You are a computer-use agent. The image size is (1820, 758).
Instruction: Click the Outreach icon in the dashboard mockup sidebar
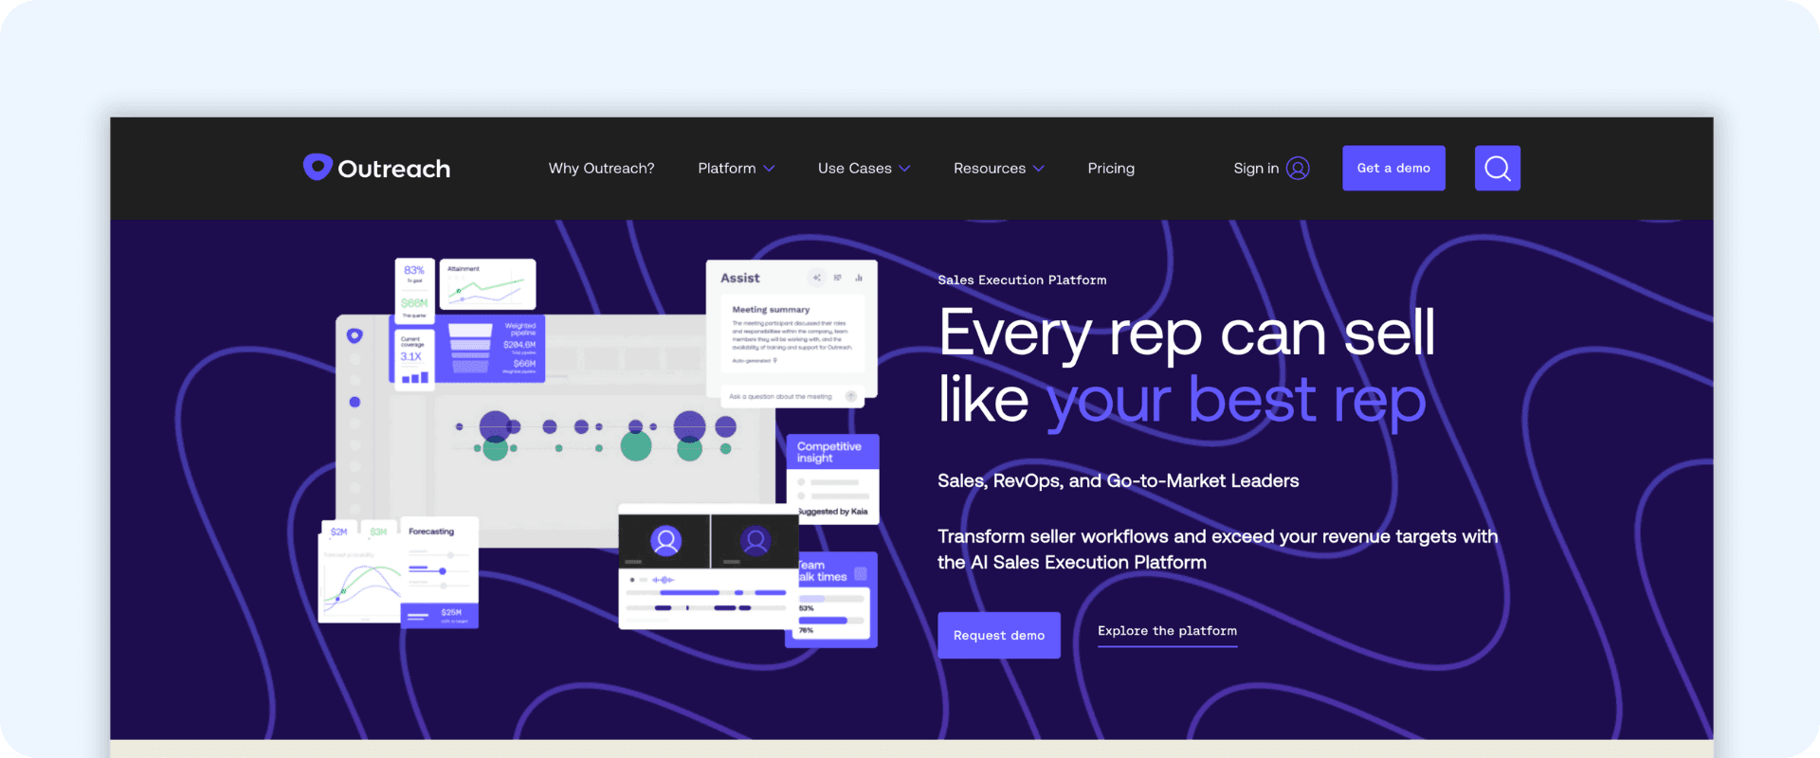[x=355, y=335]
